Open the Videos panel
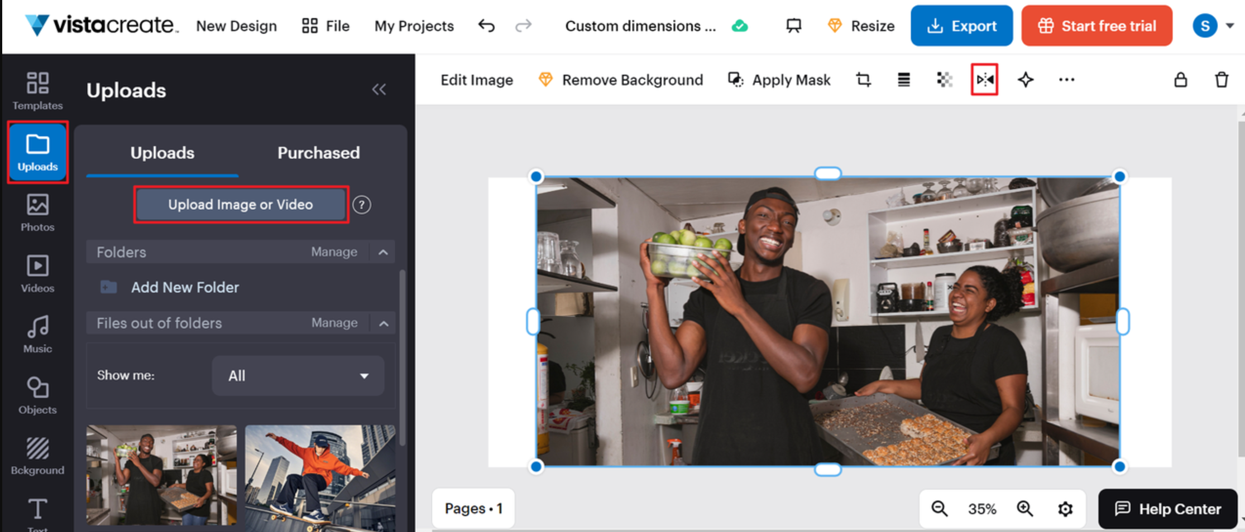 pyautogui.click(x=37, y=273)
